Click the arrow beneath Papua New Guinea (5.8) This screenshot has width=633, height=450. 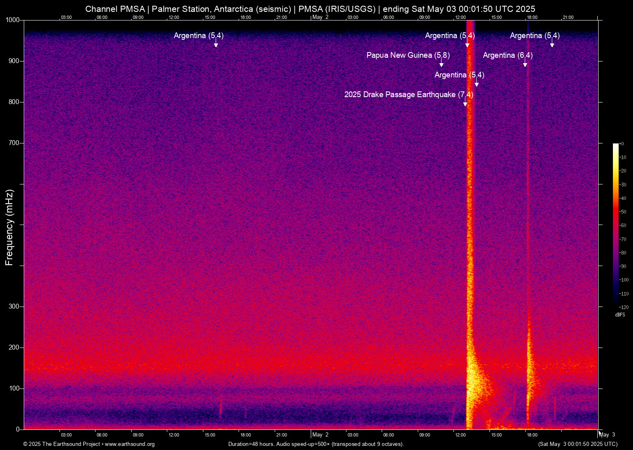pyautogui.click(x=441, y=64)
